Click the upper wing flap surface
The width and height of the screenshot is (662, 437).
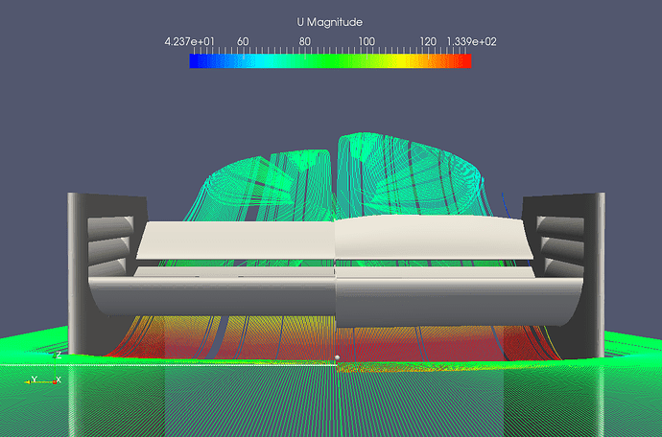(x=335, y=238)
